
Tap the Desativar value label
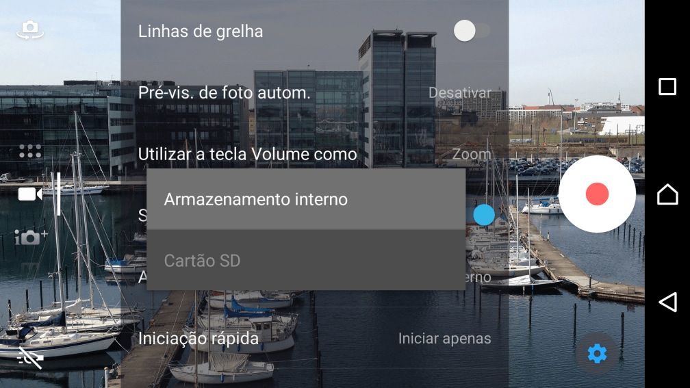click(460, 93)
